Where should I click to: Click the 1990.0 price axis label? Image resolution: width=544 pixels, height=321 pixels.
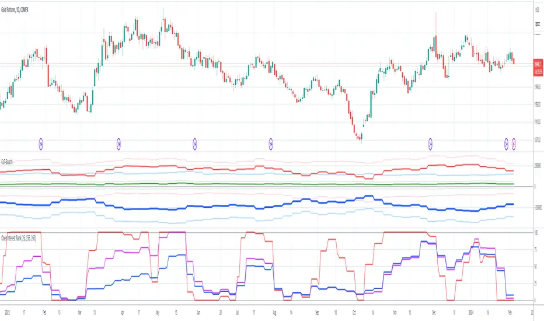point(538,87)
